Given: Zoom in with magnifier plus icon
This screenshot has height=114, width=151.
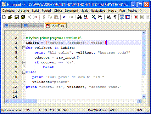Looking at the screenshot, I should (94, 17).
